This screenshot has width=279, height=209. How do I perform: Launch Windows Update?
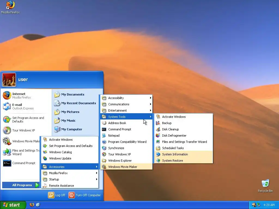pos(70,158)
